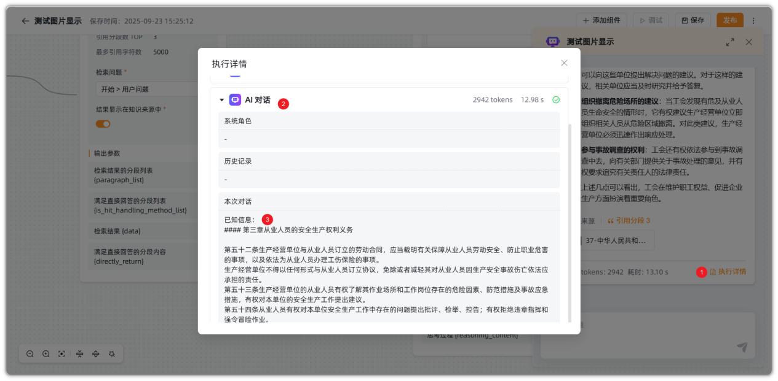The height and width of the screenshot is (381, 778).
Task: Zoom out the workflow canvas
Action: tap(30, 354)
